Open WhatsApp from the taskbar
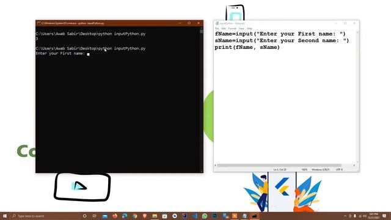The image size is (391, 220). tap(205, 216)
